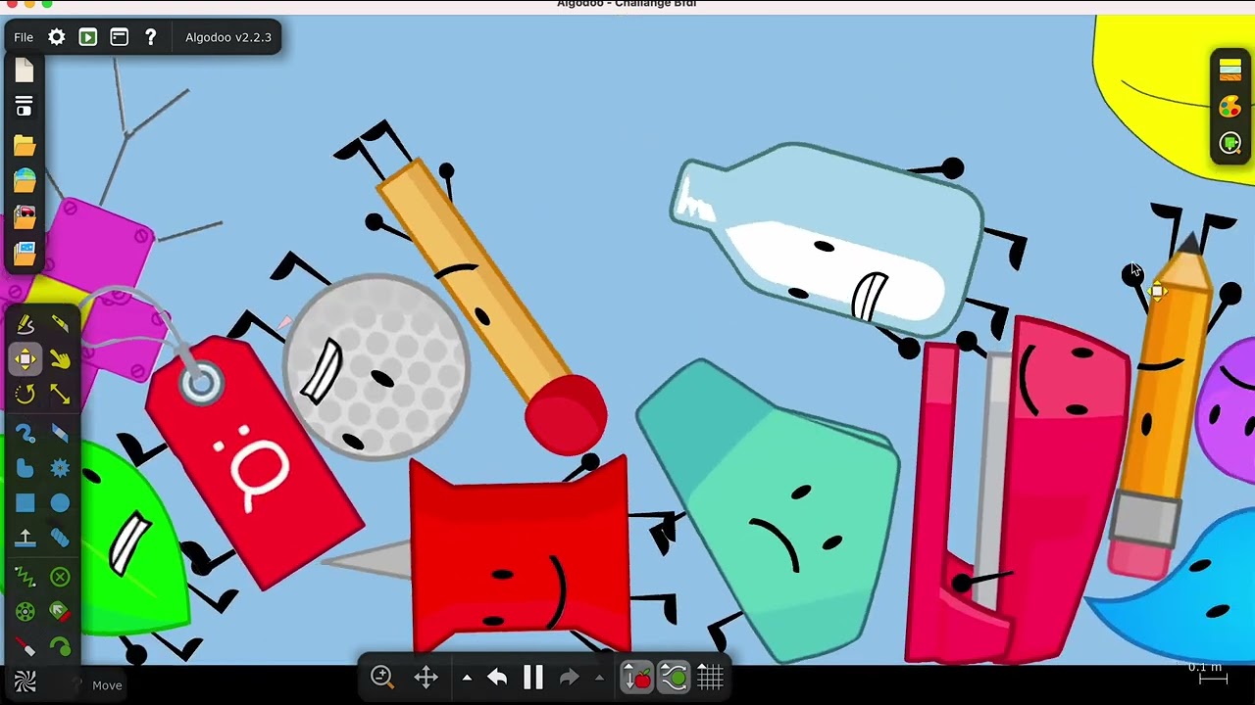Select the Polygon tool
This screenshot has height=705, width=1255.
(x=25, y=468)
